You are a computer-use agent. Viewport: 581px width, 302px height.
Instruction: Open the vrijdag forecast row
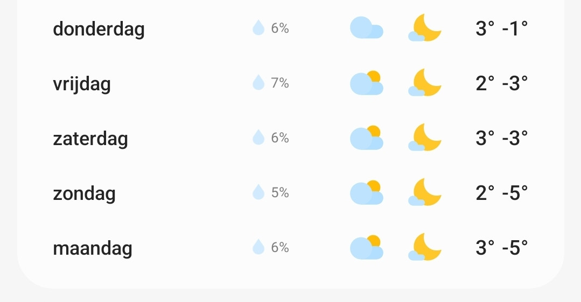pyautogui.click(x=291, y=83)
